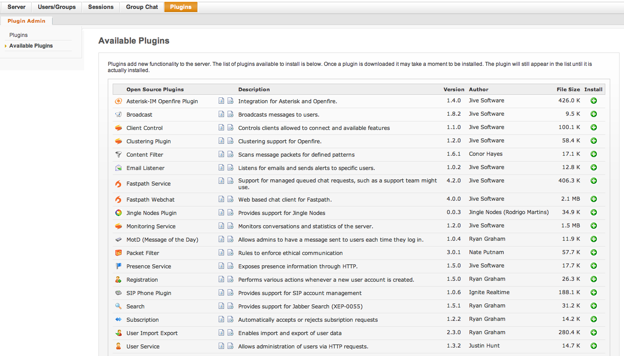Open readme icon for Fastpath Service

[x=221, y=181]
